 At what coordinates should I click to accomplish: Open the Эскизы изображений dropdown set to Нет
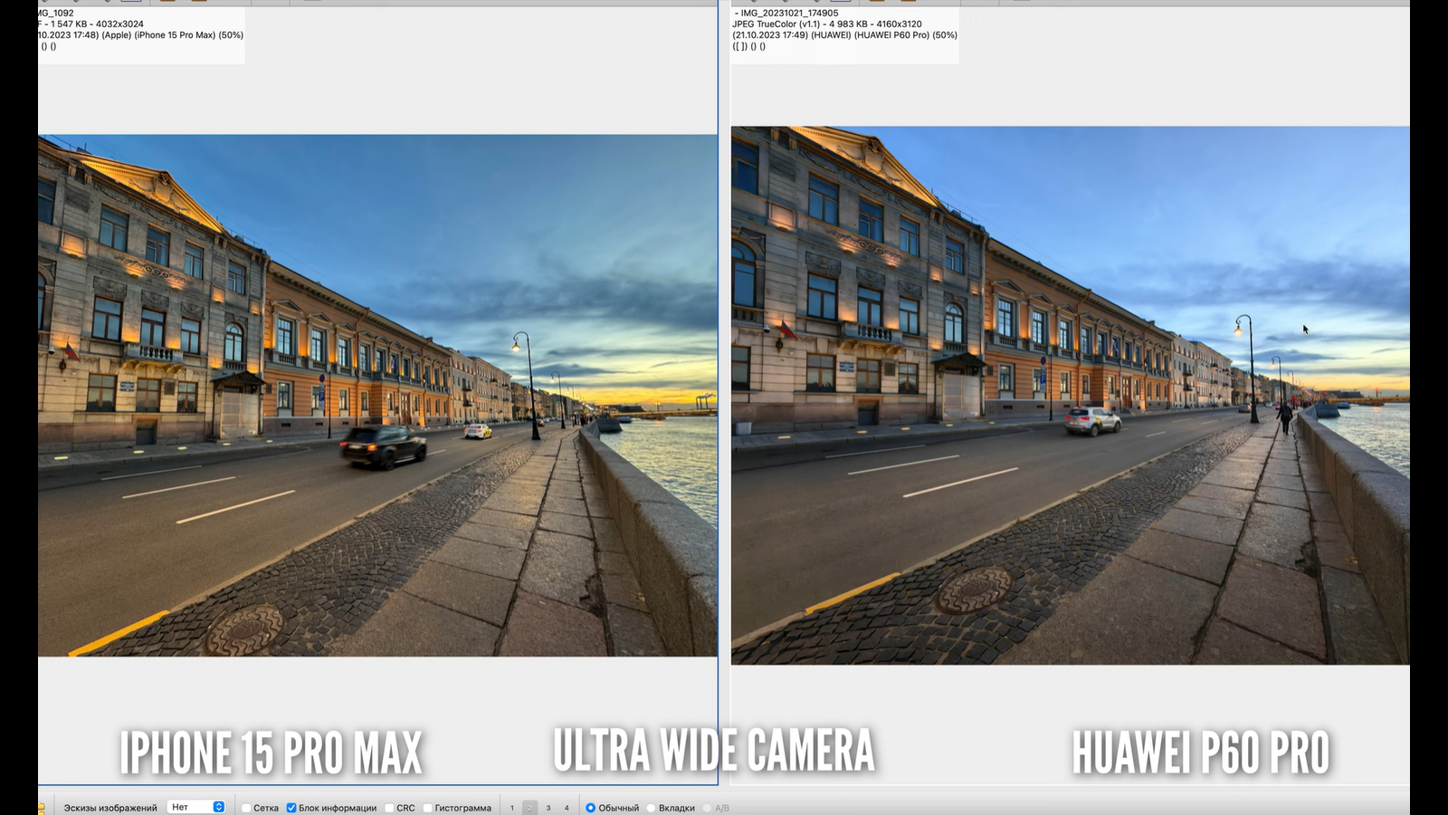click(196, 807)
